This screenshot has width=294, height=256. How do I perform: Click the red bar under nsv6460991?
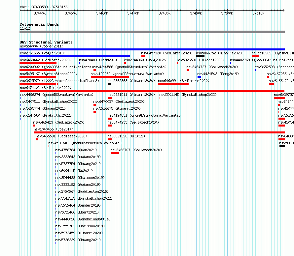point(173,84)
